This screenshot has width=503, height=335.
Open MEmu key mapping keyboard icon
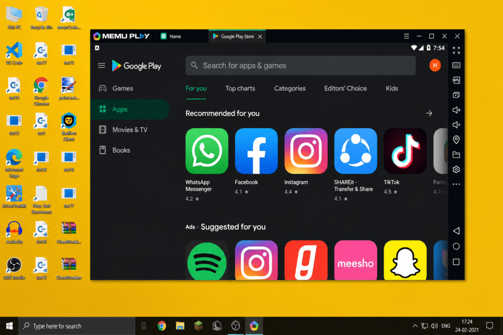[x=456, y=65]
